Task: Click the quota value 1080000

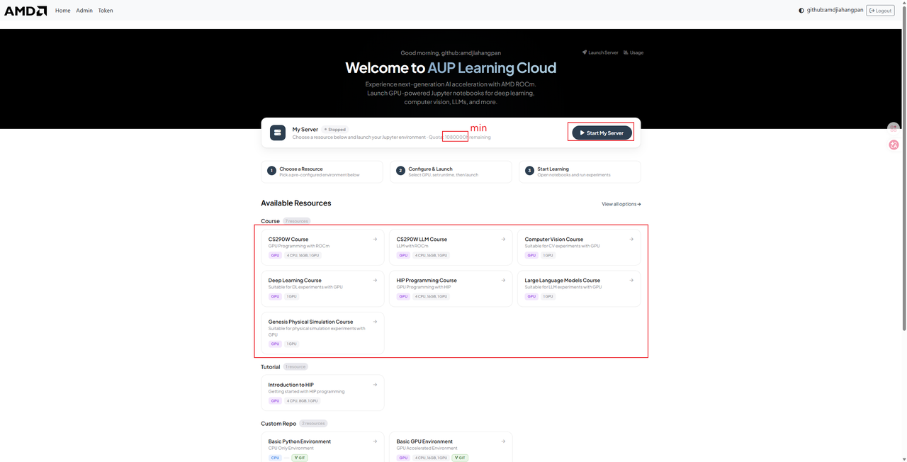Action: click(455, 137)
